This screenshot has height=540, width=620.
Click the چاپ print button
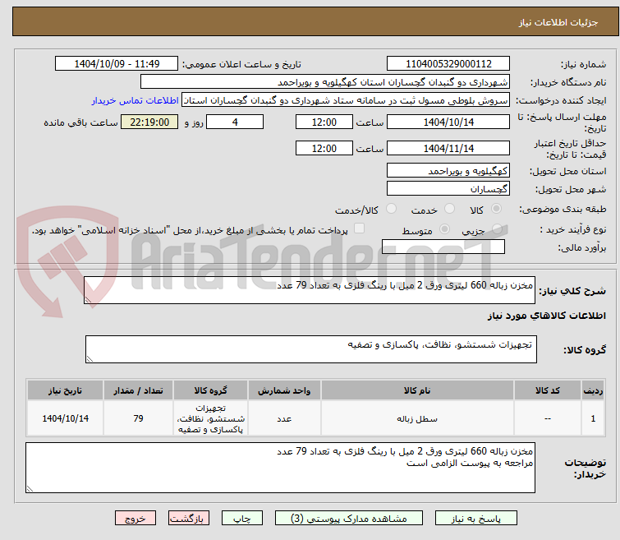(242, 519)
